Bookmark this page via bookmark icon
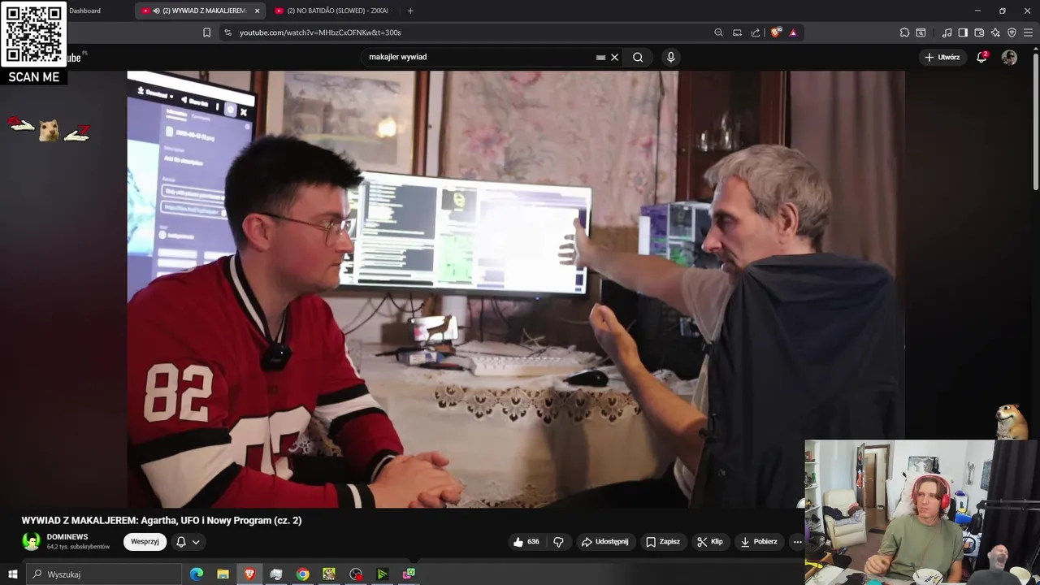This screenshot has width=1040, height=585. point(206,32)
